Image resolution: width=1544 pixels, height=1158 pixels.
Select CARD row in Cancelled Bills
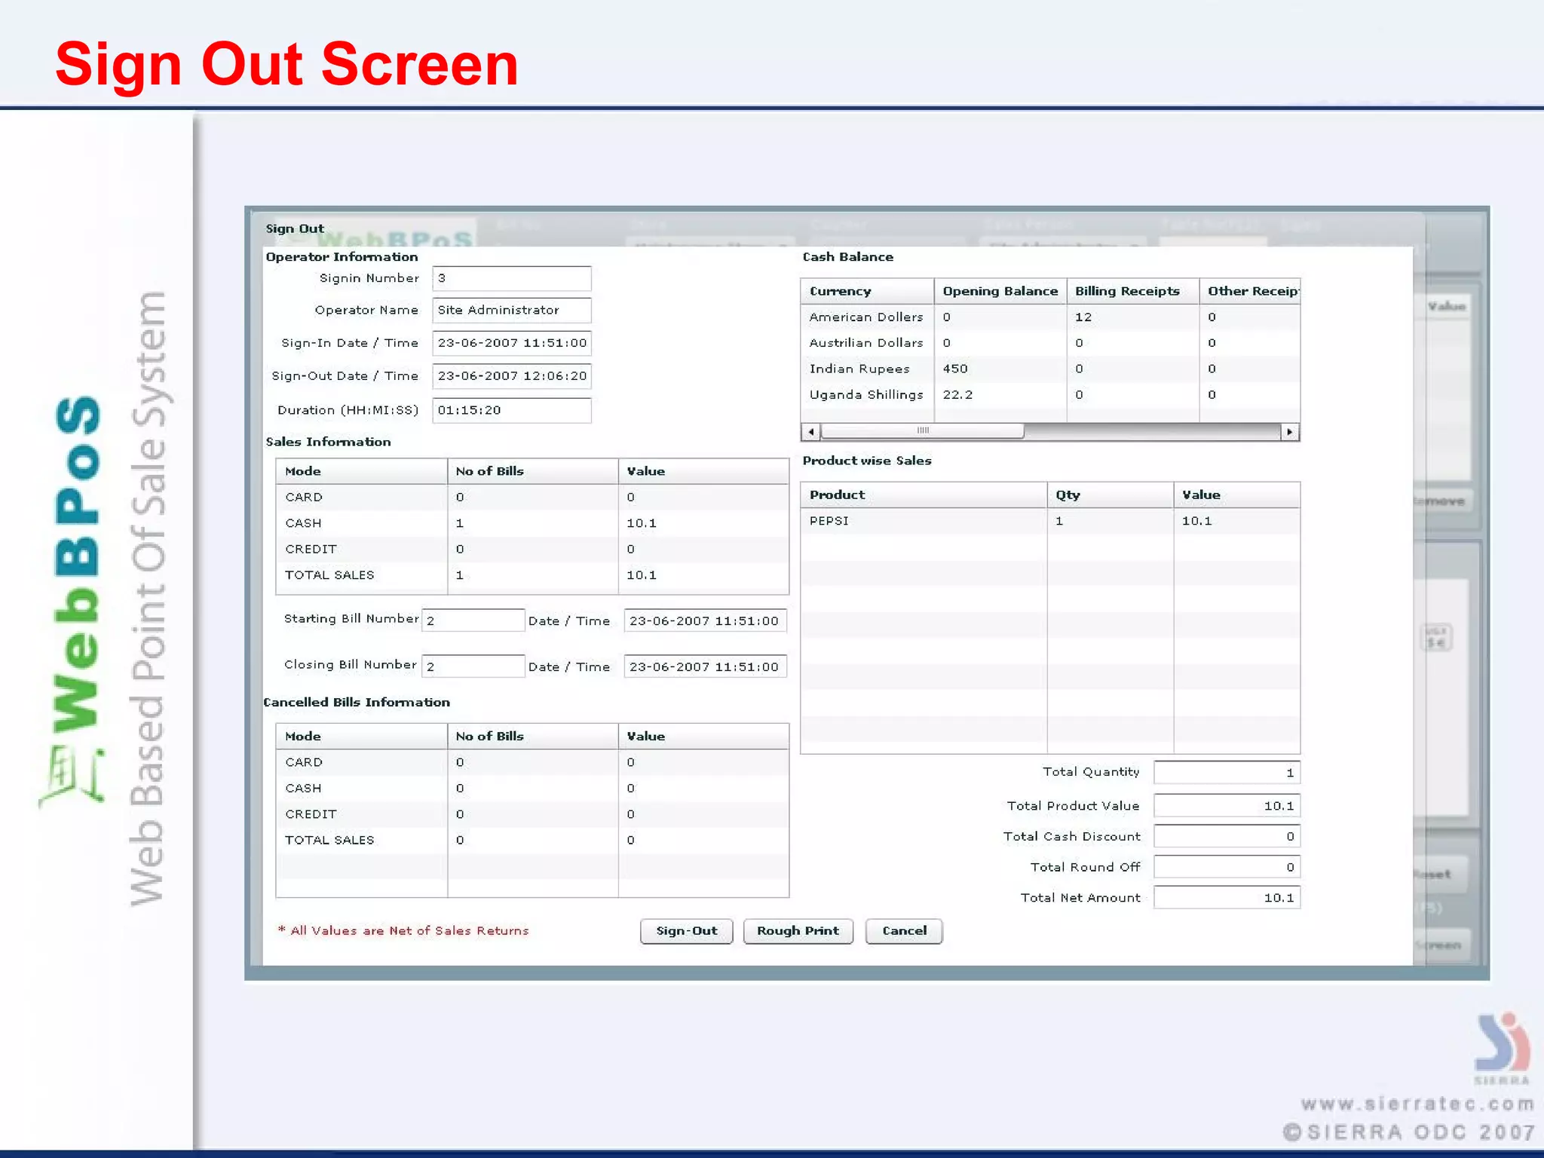(x=532, y=763)
